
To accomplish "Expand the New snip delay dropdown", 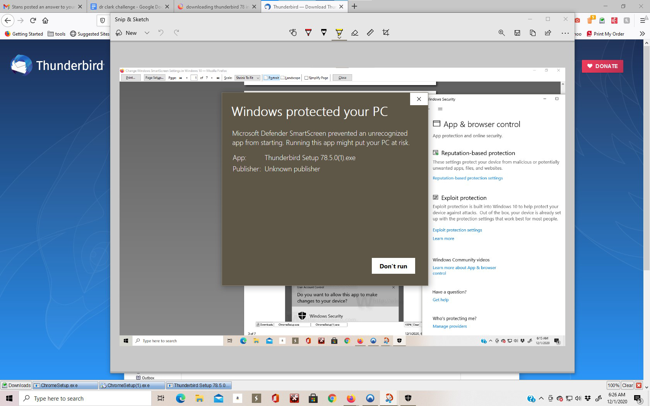I will (147, 33).
